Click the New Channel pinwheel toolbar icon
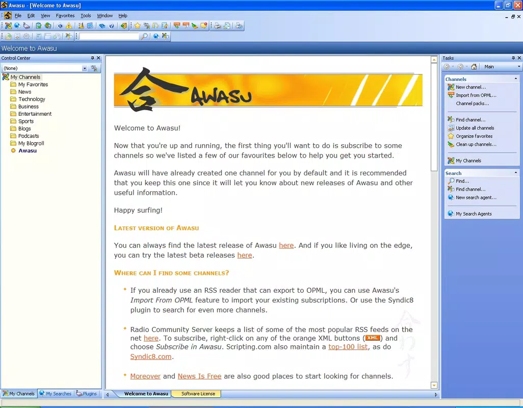Viewport: 523px width, 408px height. 8,25
